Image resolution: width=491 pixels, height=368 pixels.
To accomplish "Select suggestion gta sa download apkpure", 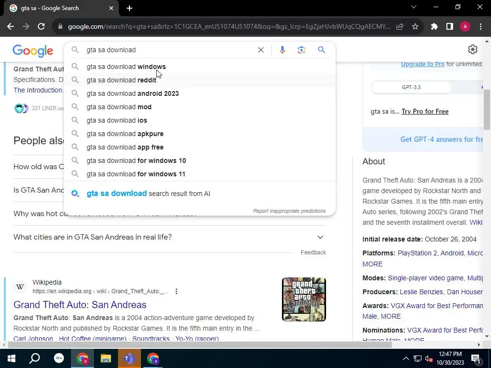I will click(200, 134).
